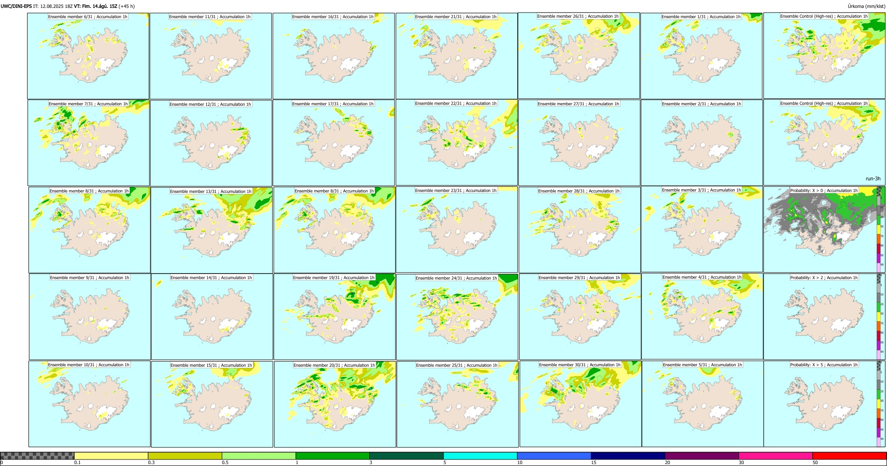
Task: Select the Ensemble member 1/31 map
Action: click(702, 56)
